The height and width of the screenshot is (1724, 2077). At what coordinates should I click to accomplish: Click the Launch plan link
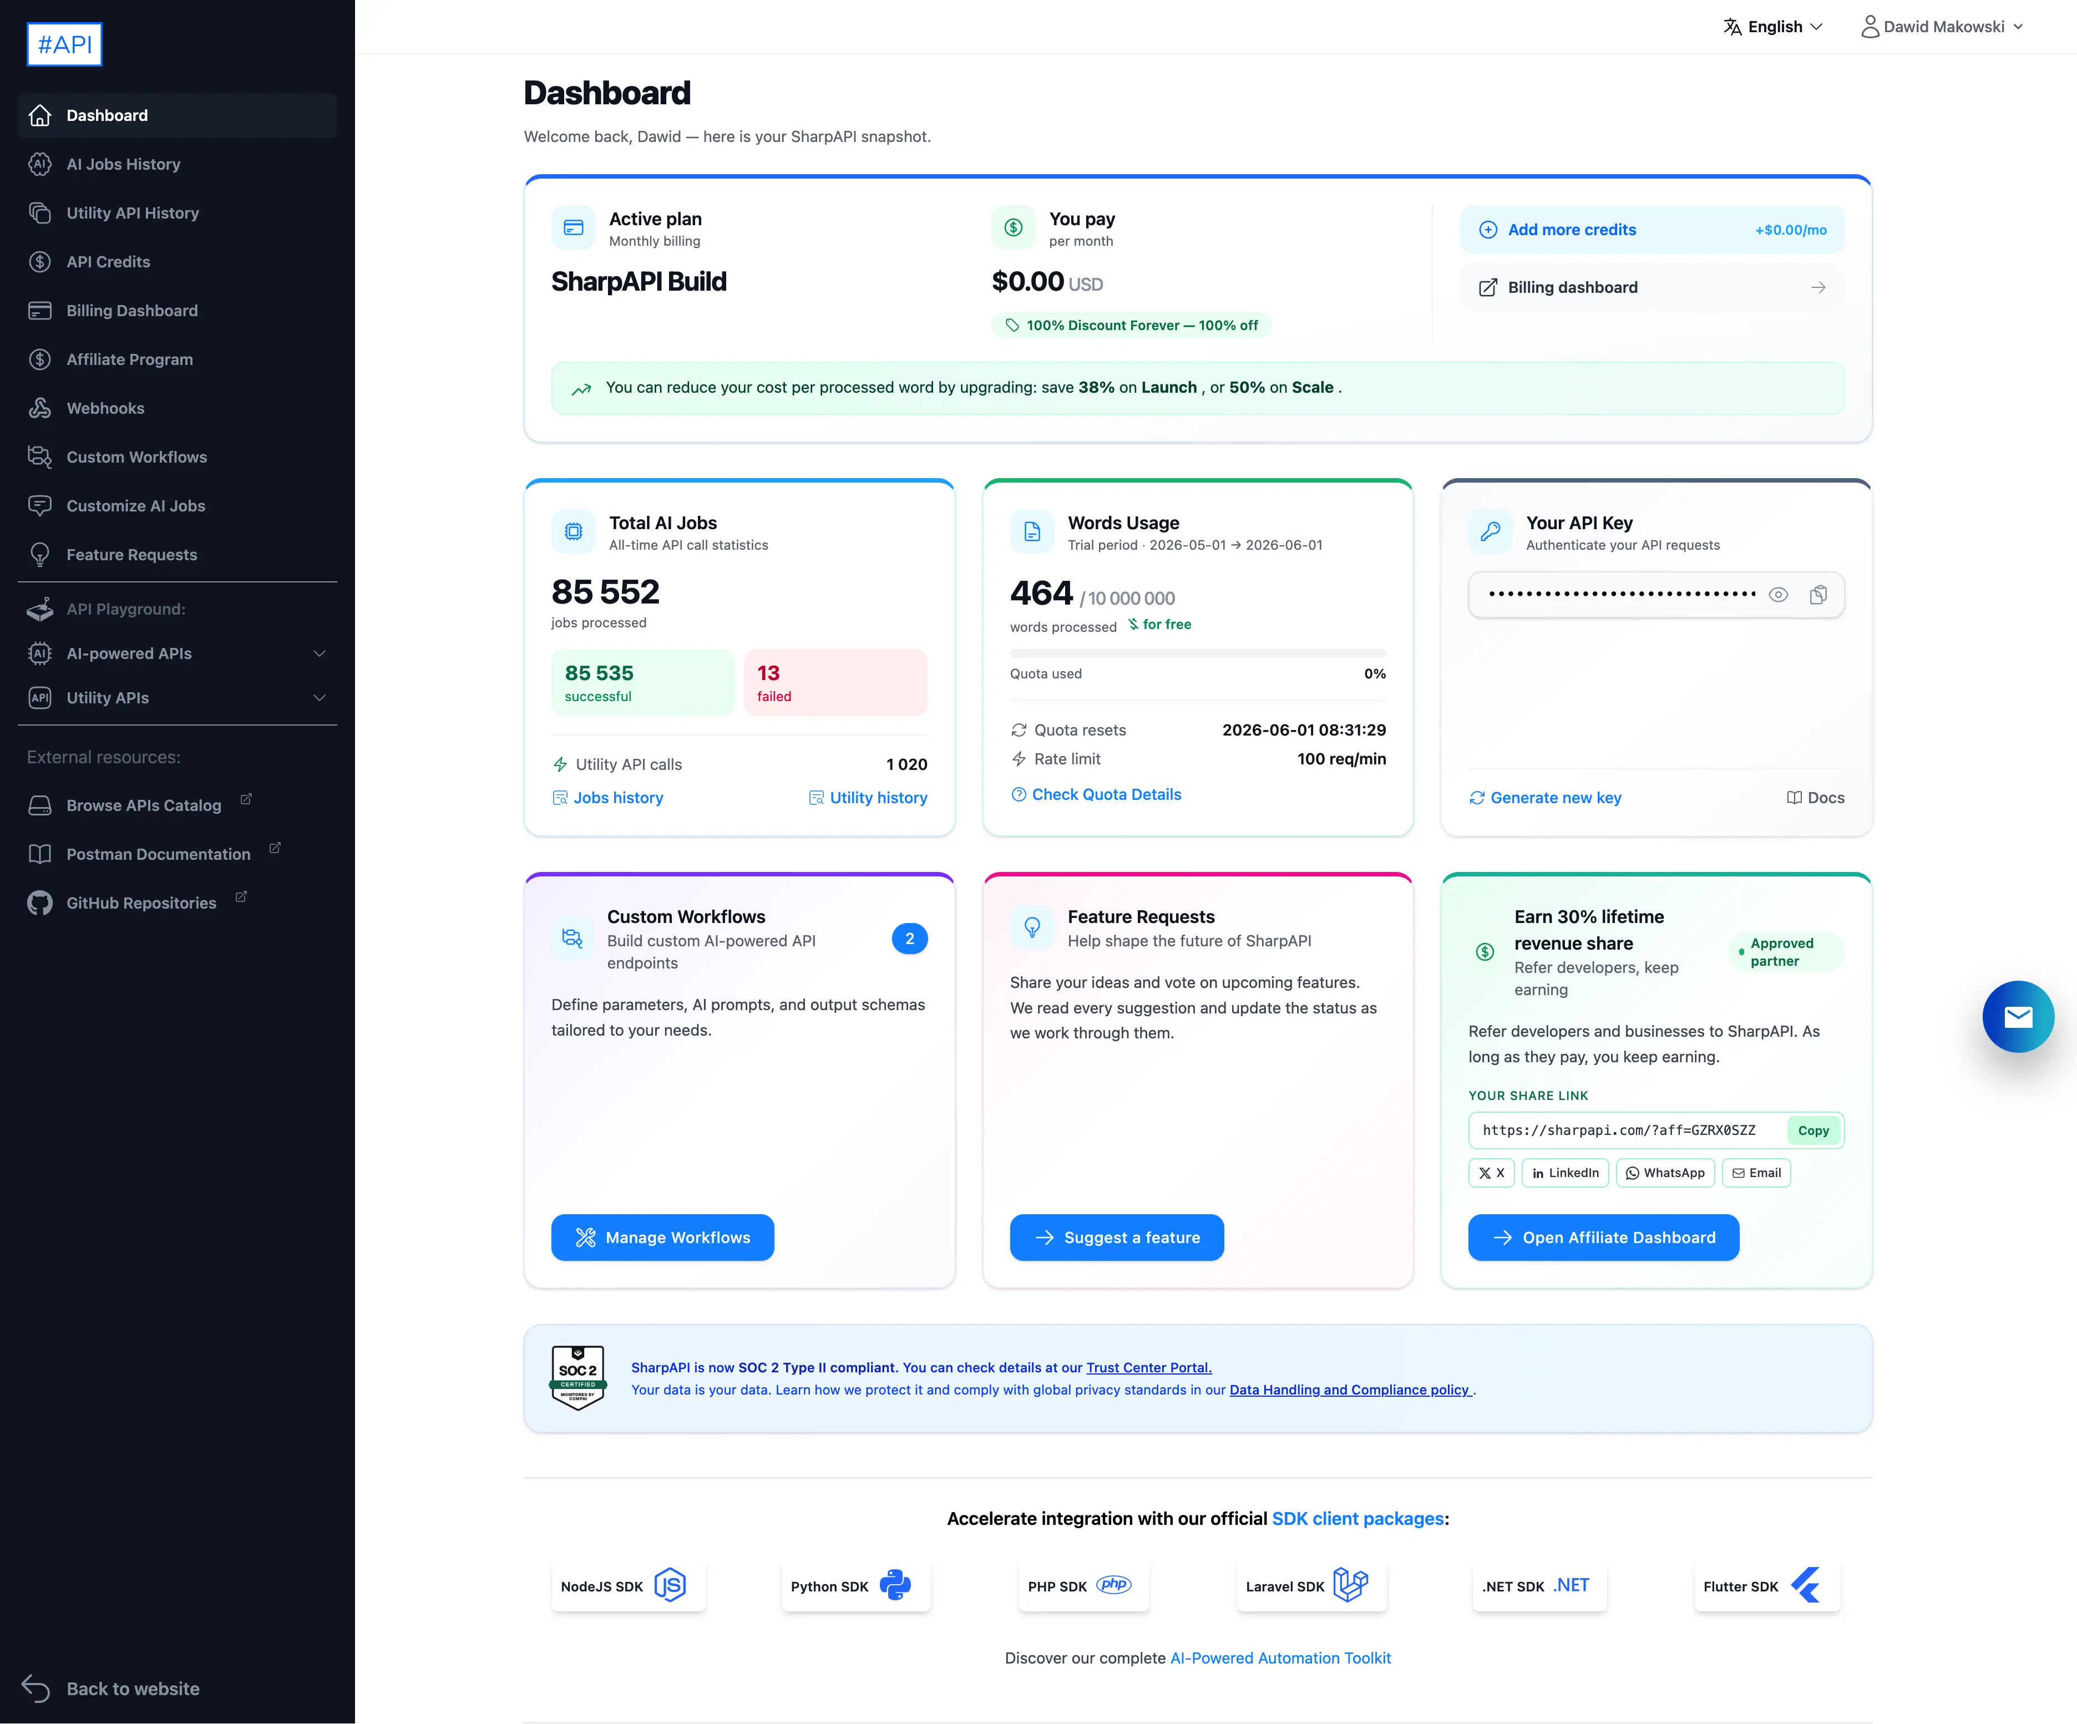[1169, 388]
